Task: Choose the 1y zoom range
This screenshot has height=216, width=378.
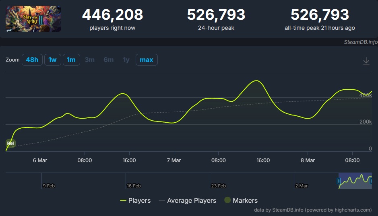Action: [126, 60]
